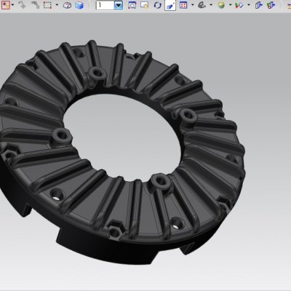The image size is (291, 291).
Task: Open the object display dropdown arrow
Action: [249, 4]
